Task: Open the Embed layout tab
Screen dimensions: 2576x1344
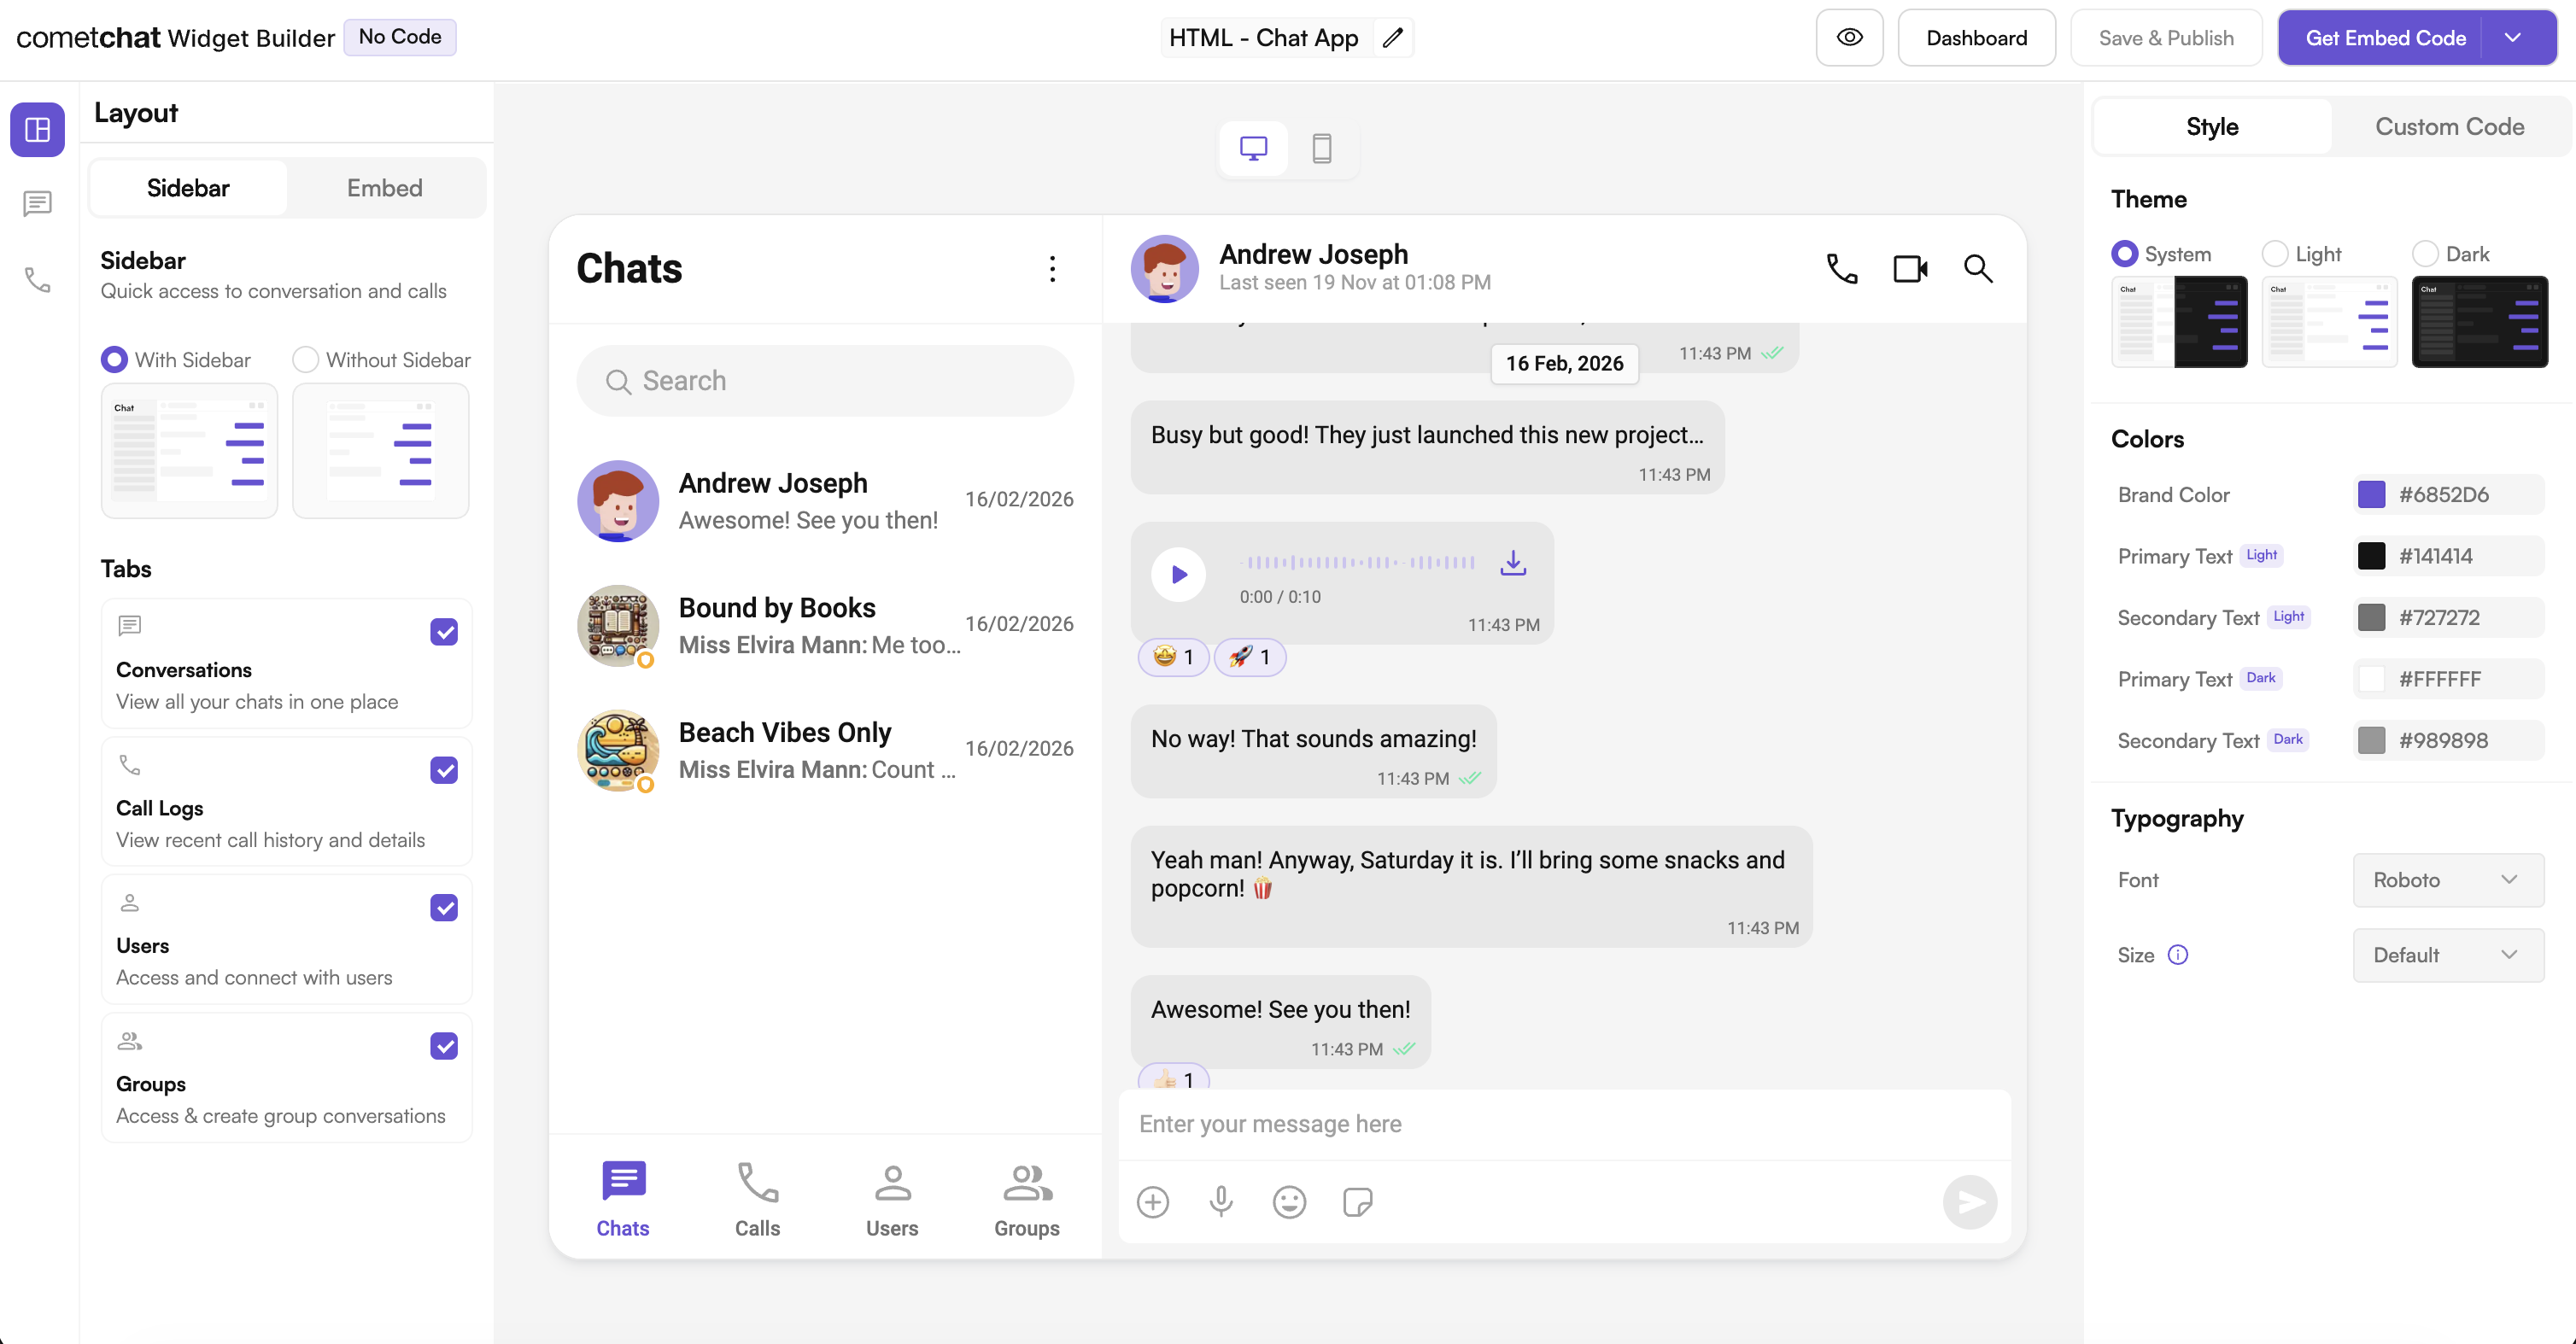Action: tap(384, 188)
